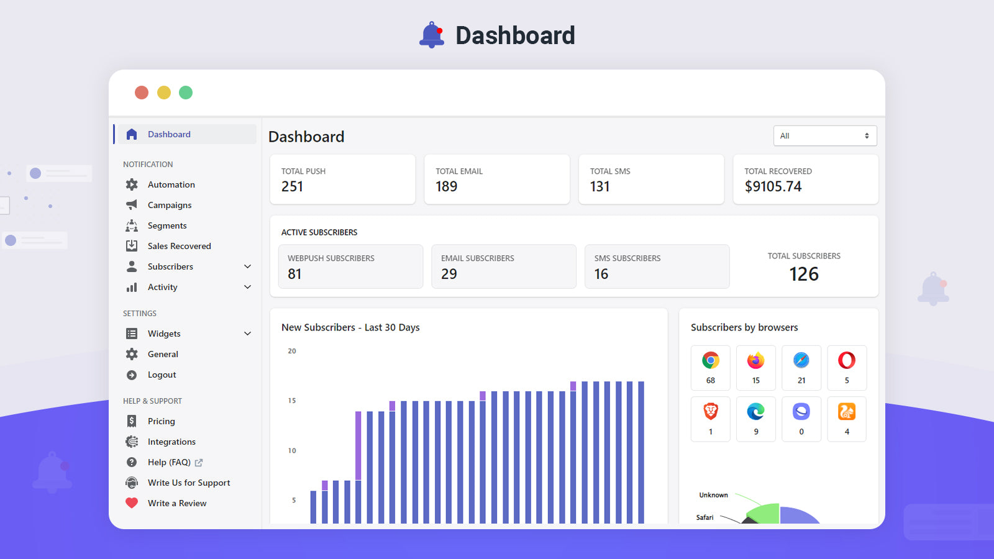The image size is (994, 559).
Task: Expand the Activity menu
Action: click(248, 287)
